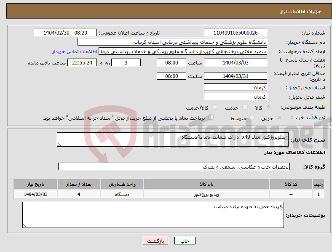This screenshot has height=252, width=332.
Task: Select the متوسط purchase type radio
Action: (252, 117)
